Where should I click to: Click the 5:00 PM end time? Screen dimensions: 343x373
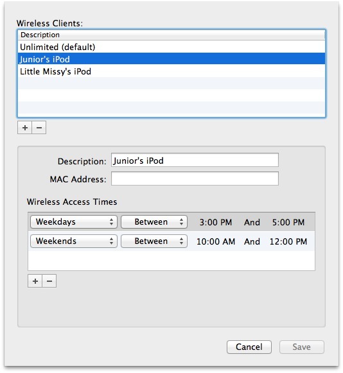point(288,222)
